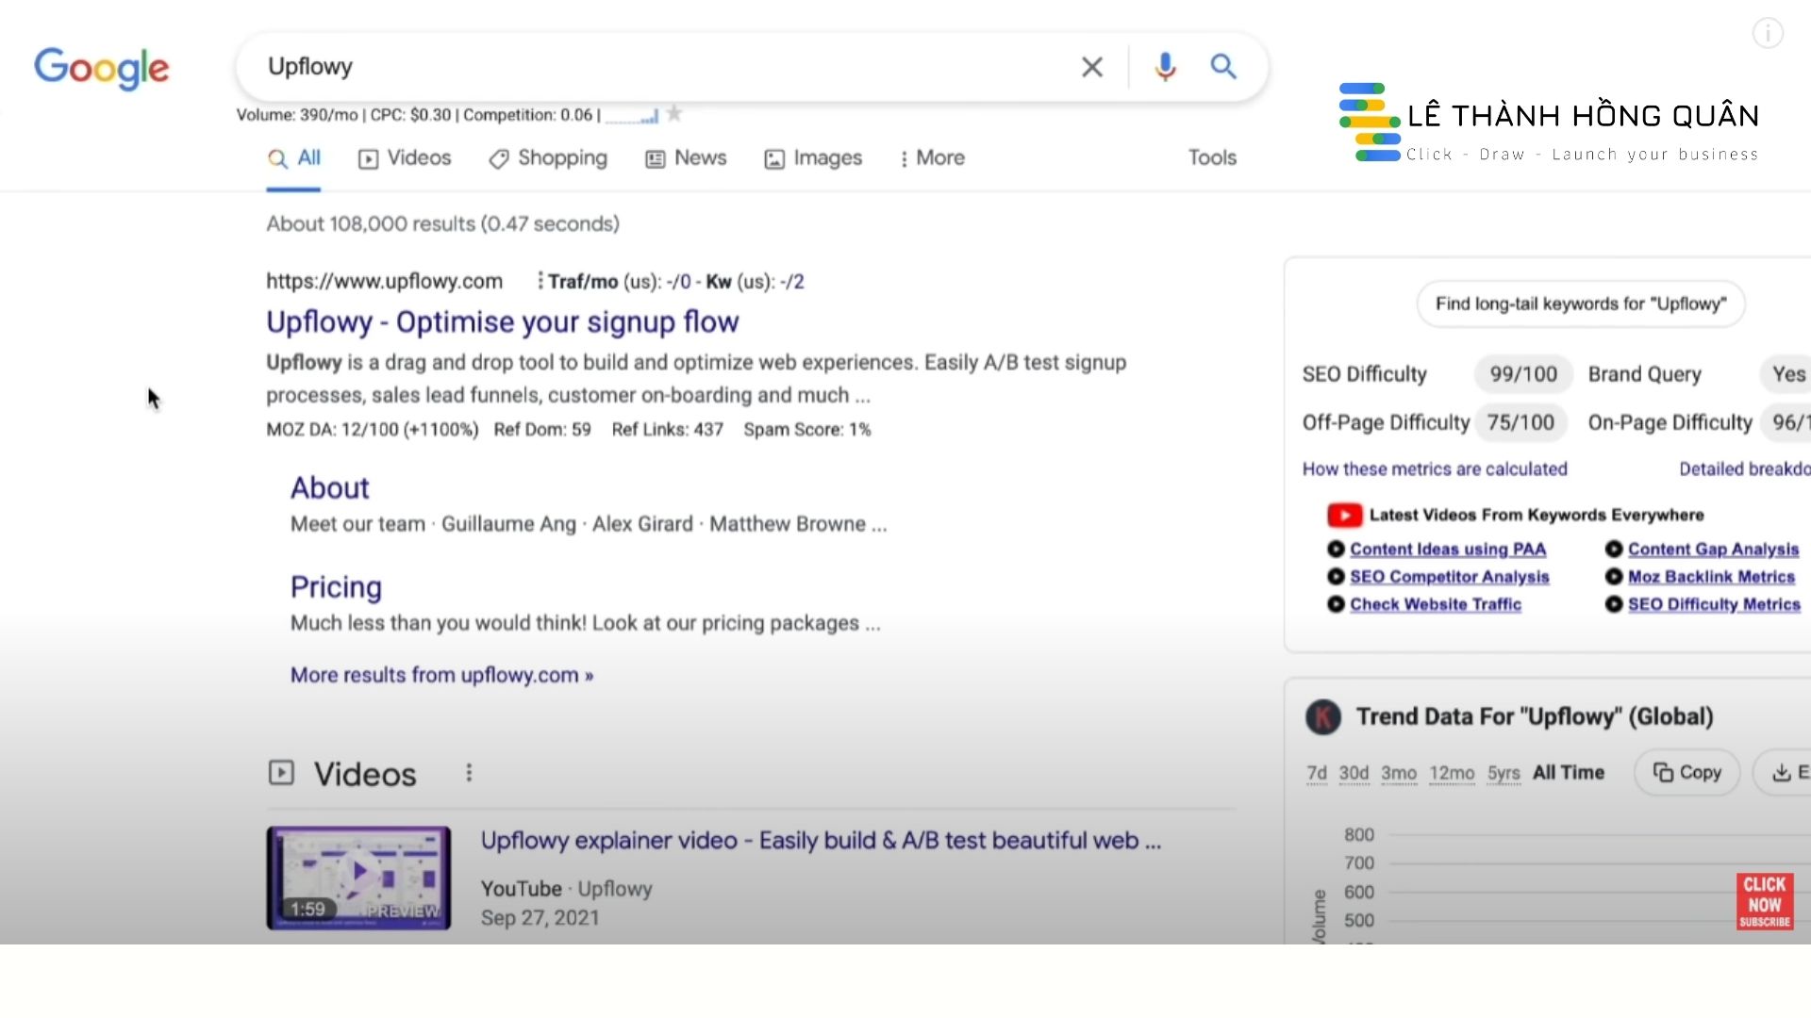Click the Keywords Everywhere K icon near Trend Data
This screenshot has height=1018, width=1811.
pos(1322,717)
